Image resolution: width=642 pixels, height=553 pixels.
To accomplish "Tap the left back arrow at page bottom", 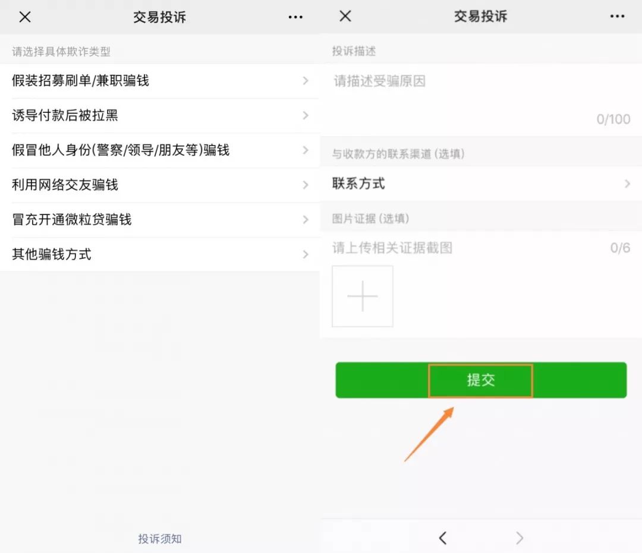I will (442, 538).
